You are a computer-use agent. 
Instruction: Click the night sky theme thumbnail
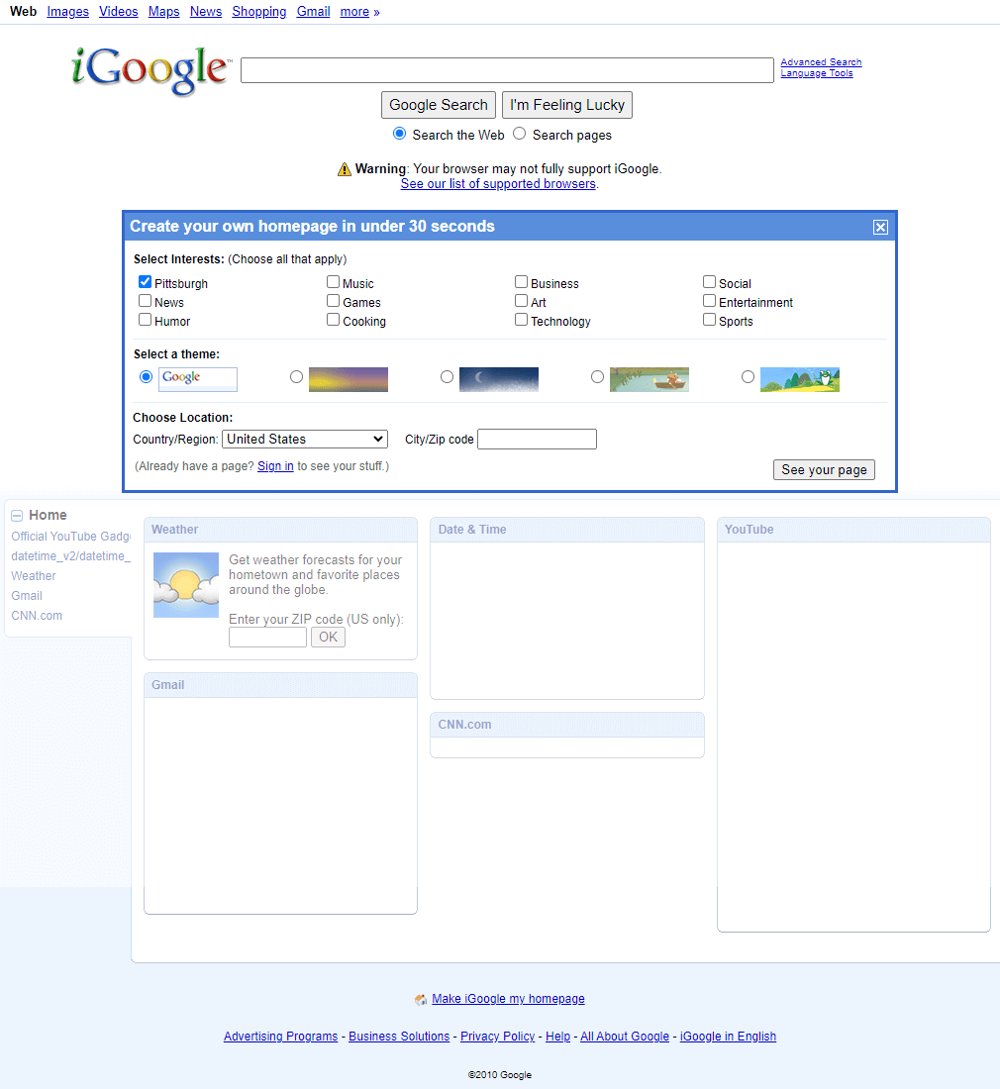tap(499, 379)
